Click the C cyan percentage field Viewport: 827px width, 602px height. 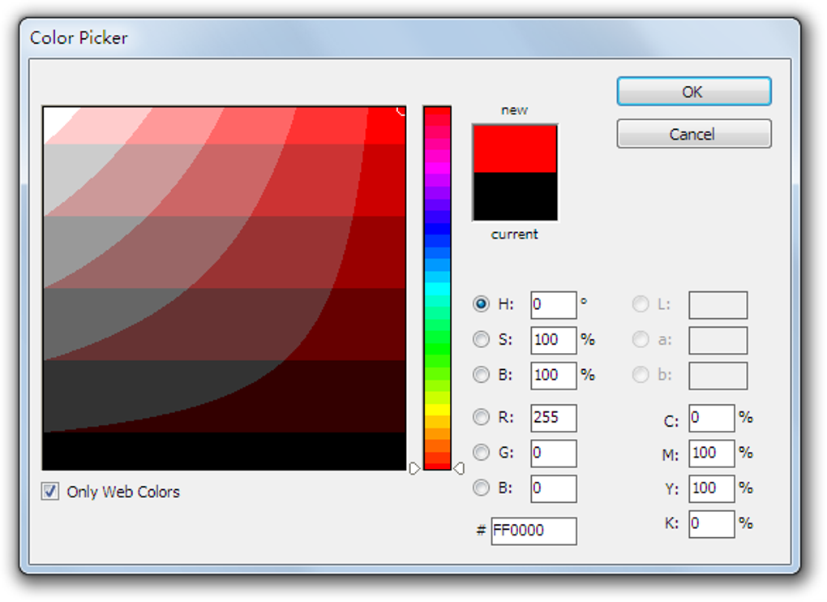[x=711, y=418]
